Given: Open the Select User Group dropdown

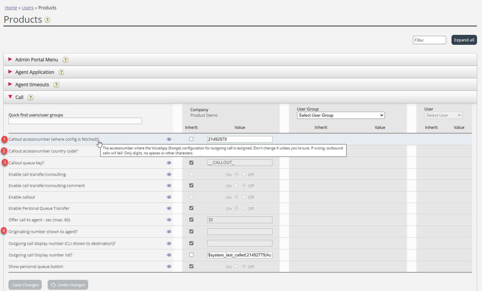Looking at the screenshot, I should point(341,115).
